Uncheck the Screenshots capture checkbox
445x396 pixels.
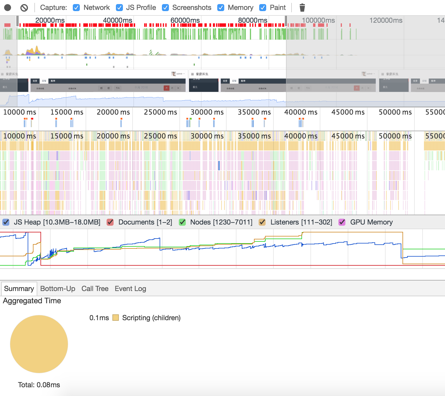(165, 8)
